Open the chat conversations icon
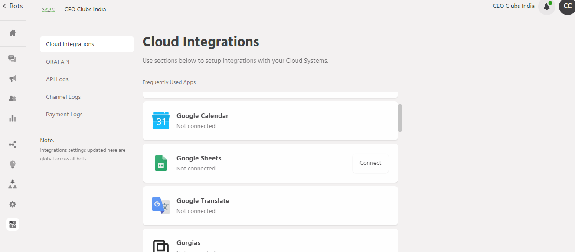This screenshot has width=575, height=252. 13,59
